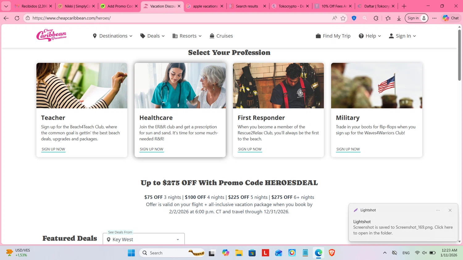Select the Healthcare card image
Image resolution: width=463 pixels, height=260 pixels.
(x=180, y=86)
